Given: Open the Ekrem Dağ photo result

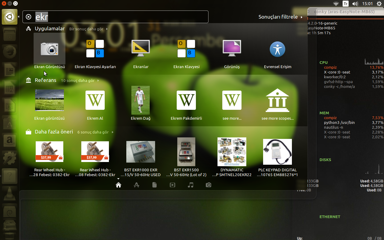Looking at the screenshot, I should 141,103.
